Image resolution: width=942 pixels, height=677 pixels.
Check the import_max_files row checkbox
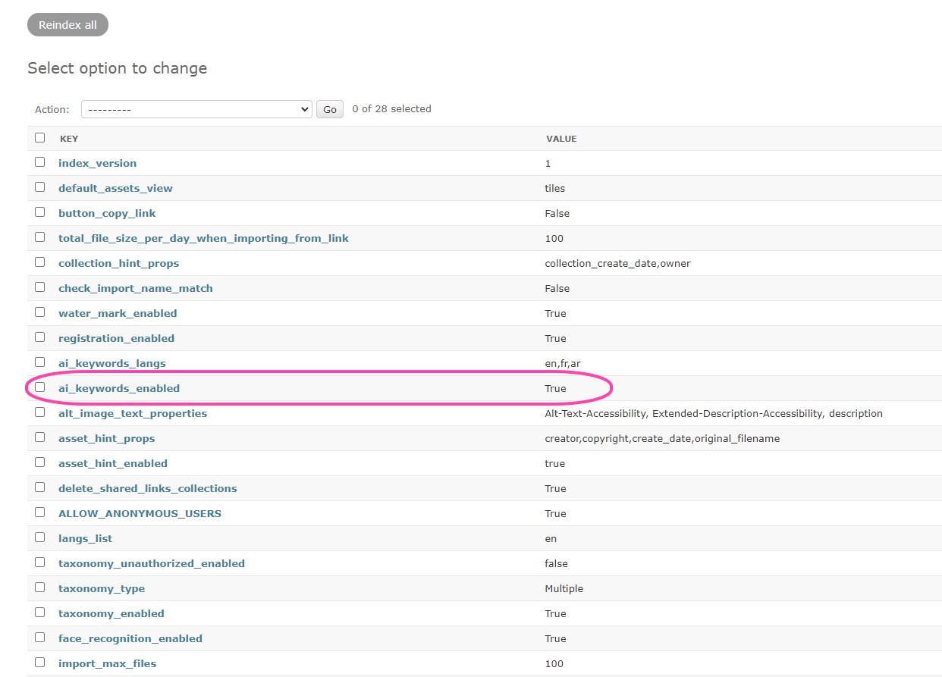[x=39, y=663]
